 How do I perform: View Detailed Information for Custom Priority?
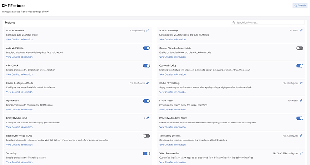pos(172,74)
